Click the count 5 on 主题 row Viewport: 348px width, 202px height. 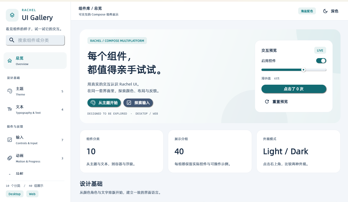pos(62,91)
